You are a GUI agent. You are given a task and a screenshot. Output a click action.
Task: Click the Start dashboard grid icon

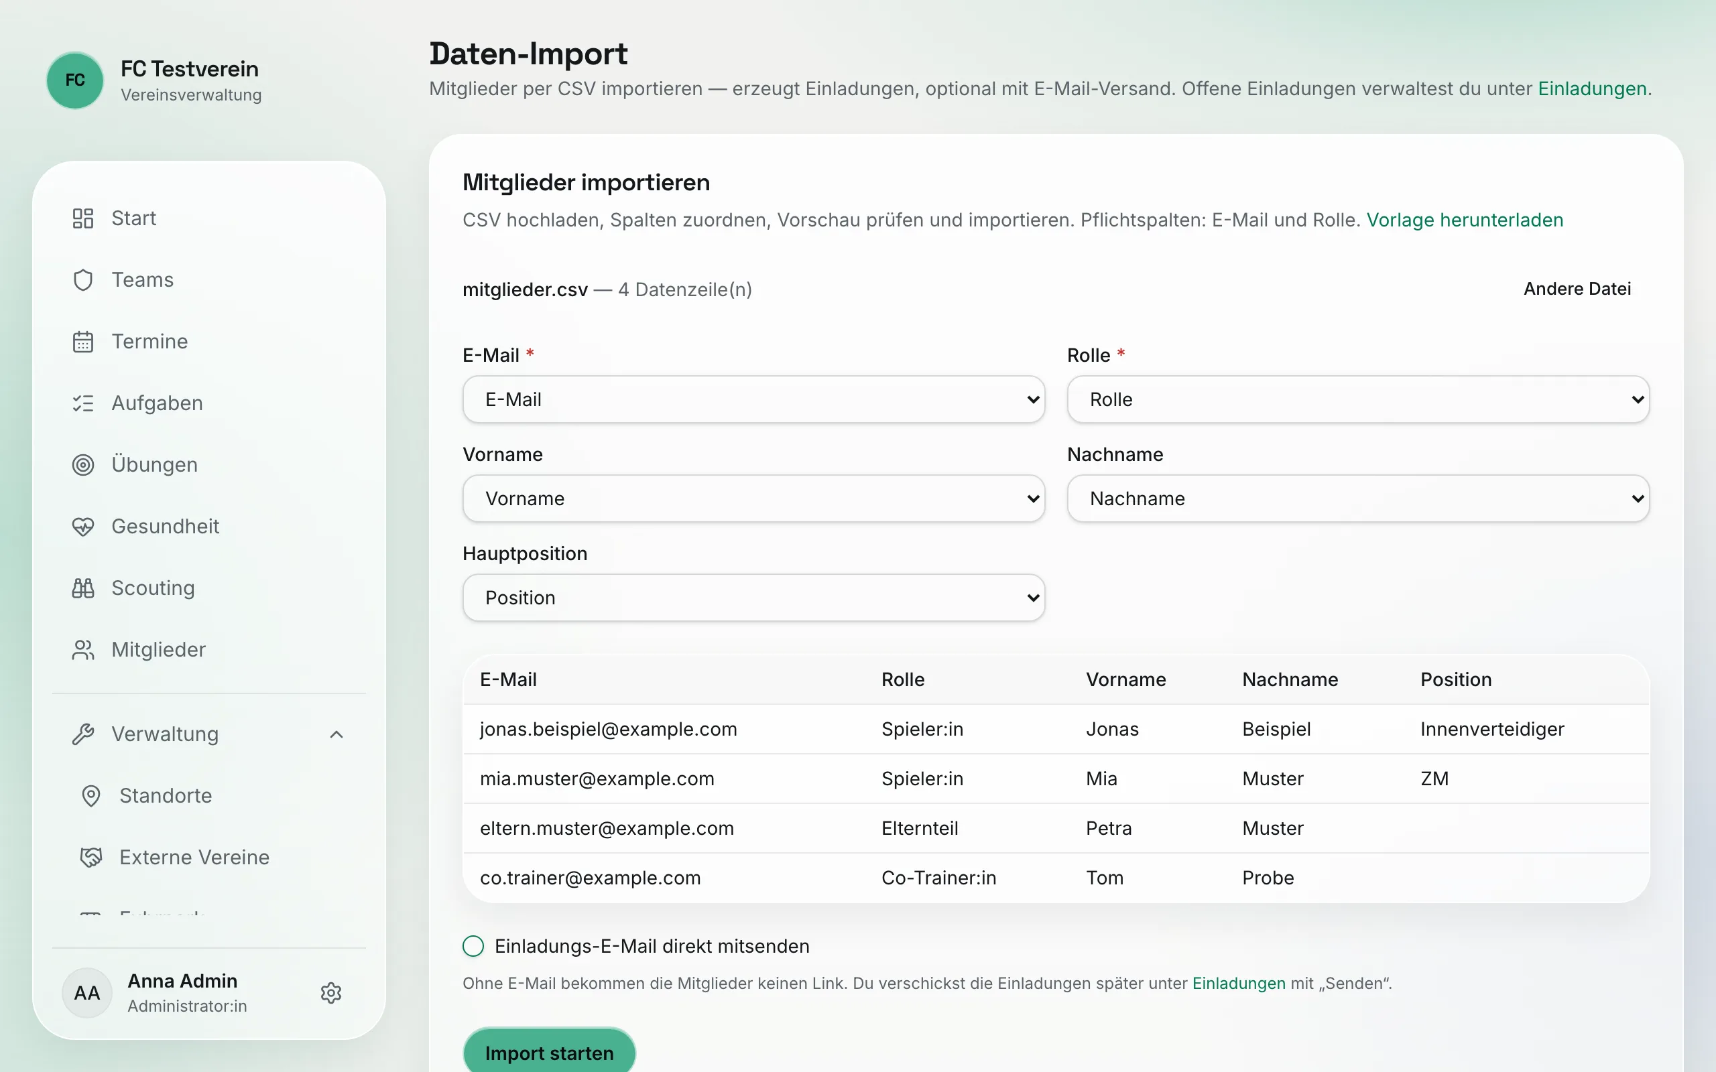pos(83,218)
